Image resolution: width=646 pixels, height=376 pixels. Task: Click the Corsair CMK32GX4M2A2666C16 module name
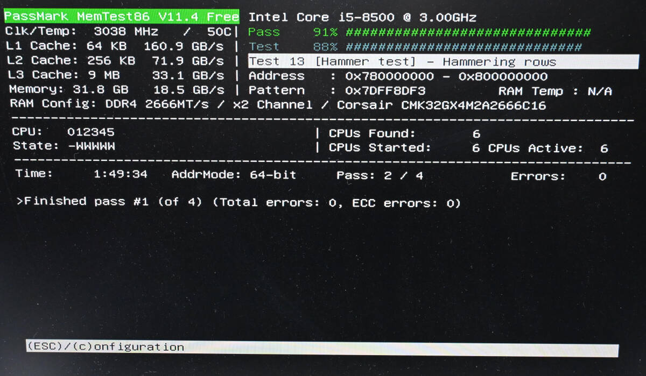click(x=441, y=105)
